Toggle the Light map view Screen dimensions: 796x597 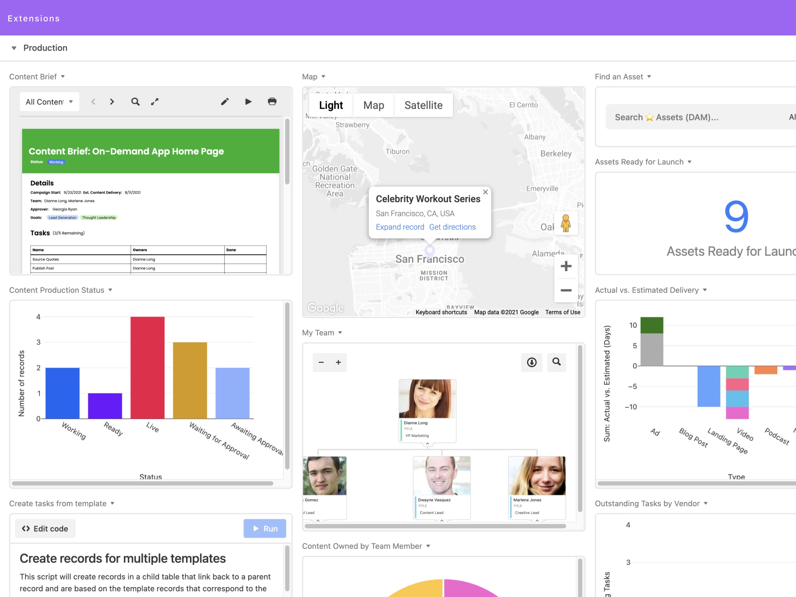coord(330,105)
